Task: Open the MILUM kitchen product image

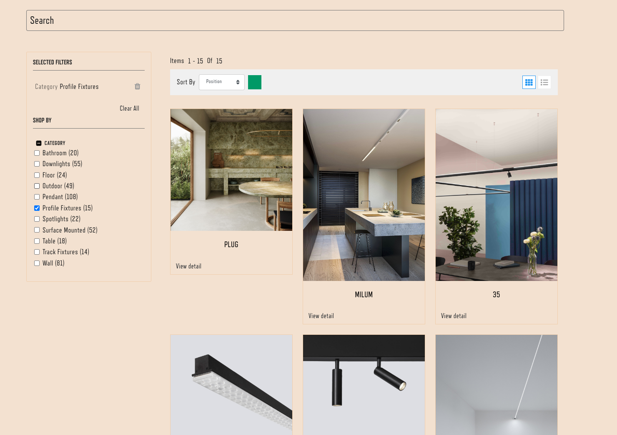Action: pyautogui.click(x=364, y=195)
